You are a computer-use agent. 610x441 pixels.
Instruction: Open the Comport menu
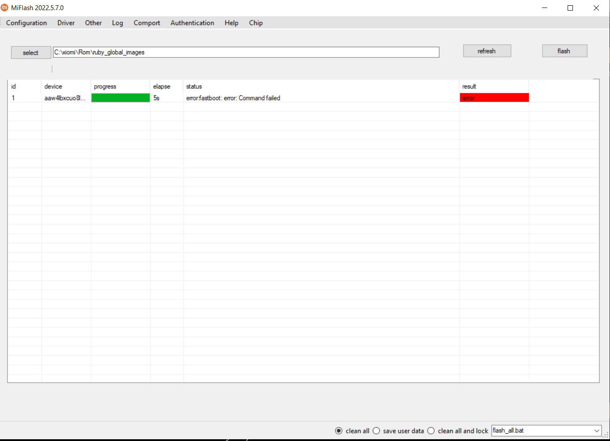[147, 23]
